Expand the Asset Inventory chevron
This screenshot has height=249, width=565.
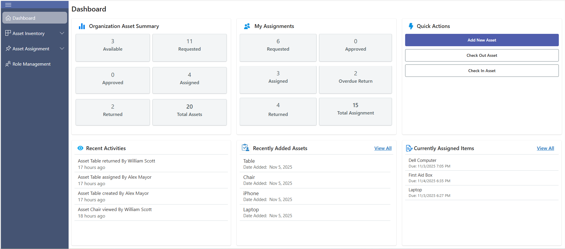point(62,33)
